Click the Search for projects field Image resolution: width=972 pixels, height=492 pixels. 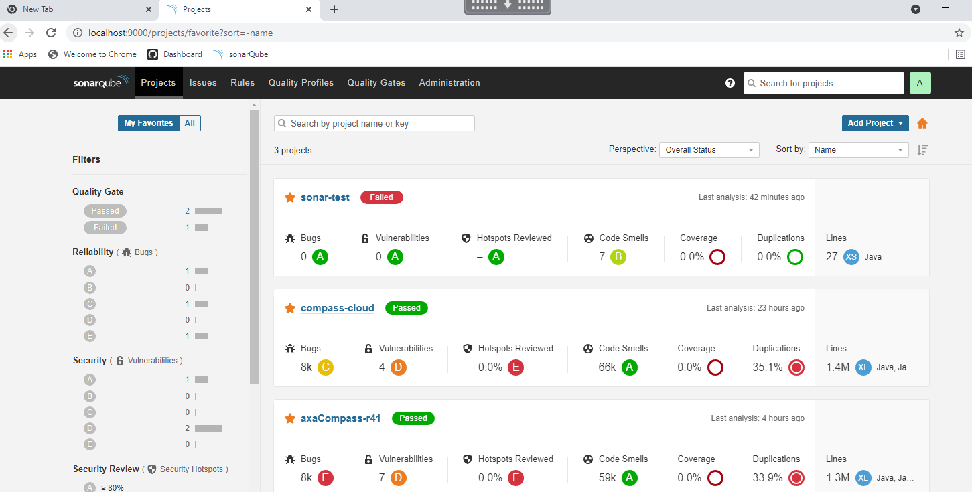[824, 83]
